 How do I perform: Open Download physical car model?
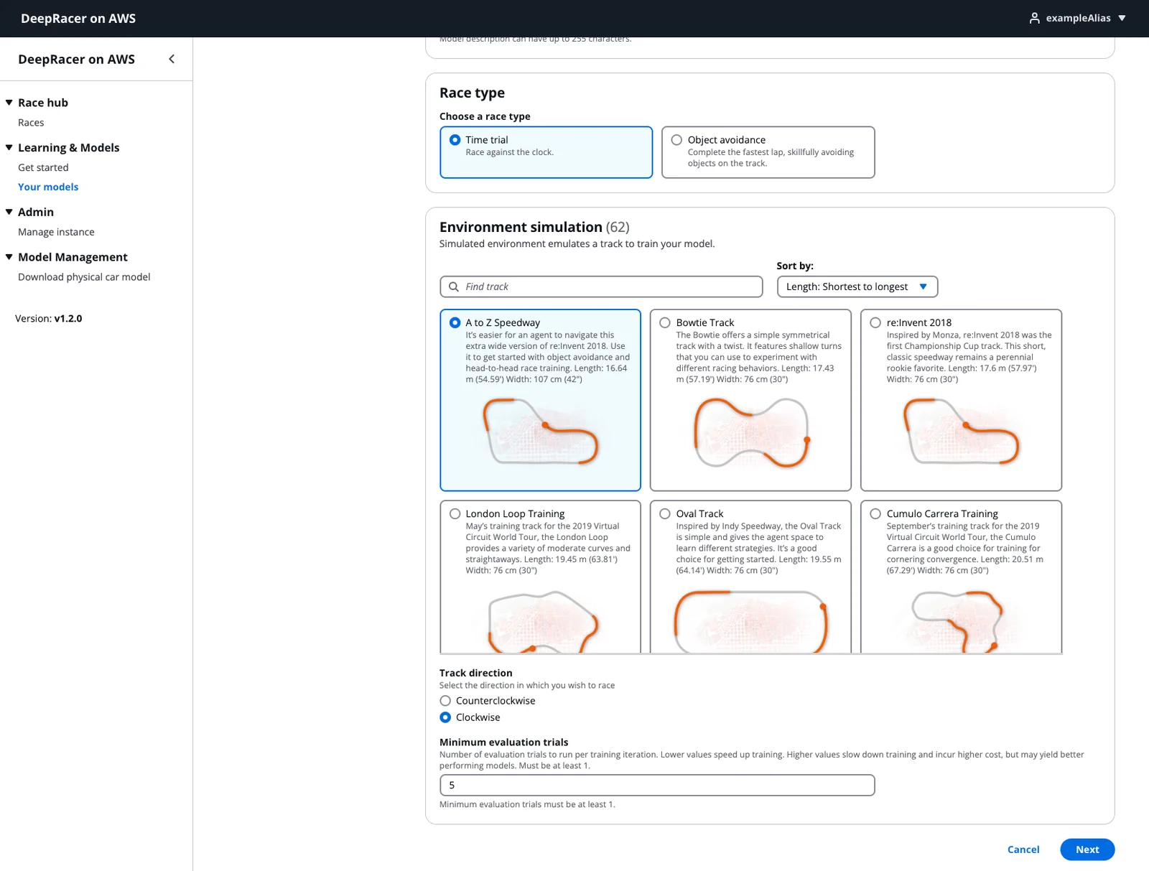(84, 277)
